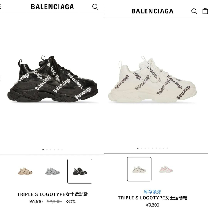
Task: Click the right BALENCIAGA logo
Action: point(152,11)
